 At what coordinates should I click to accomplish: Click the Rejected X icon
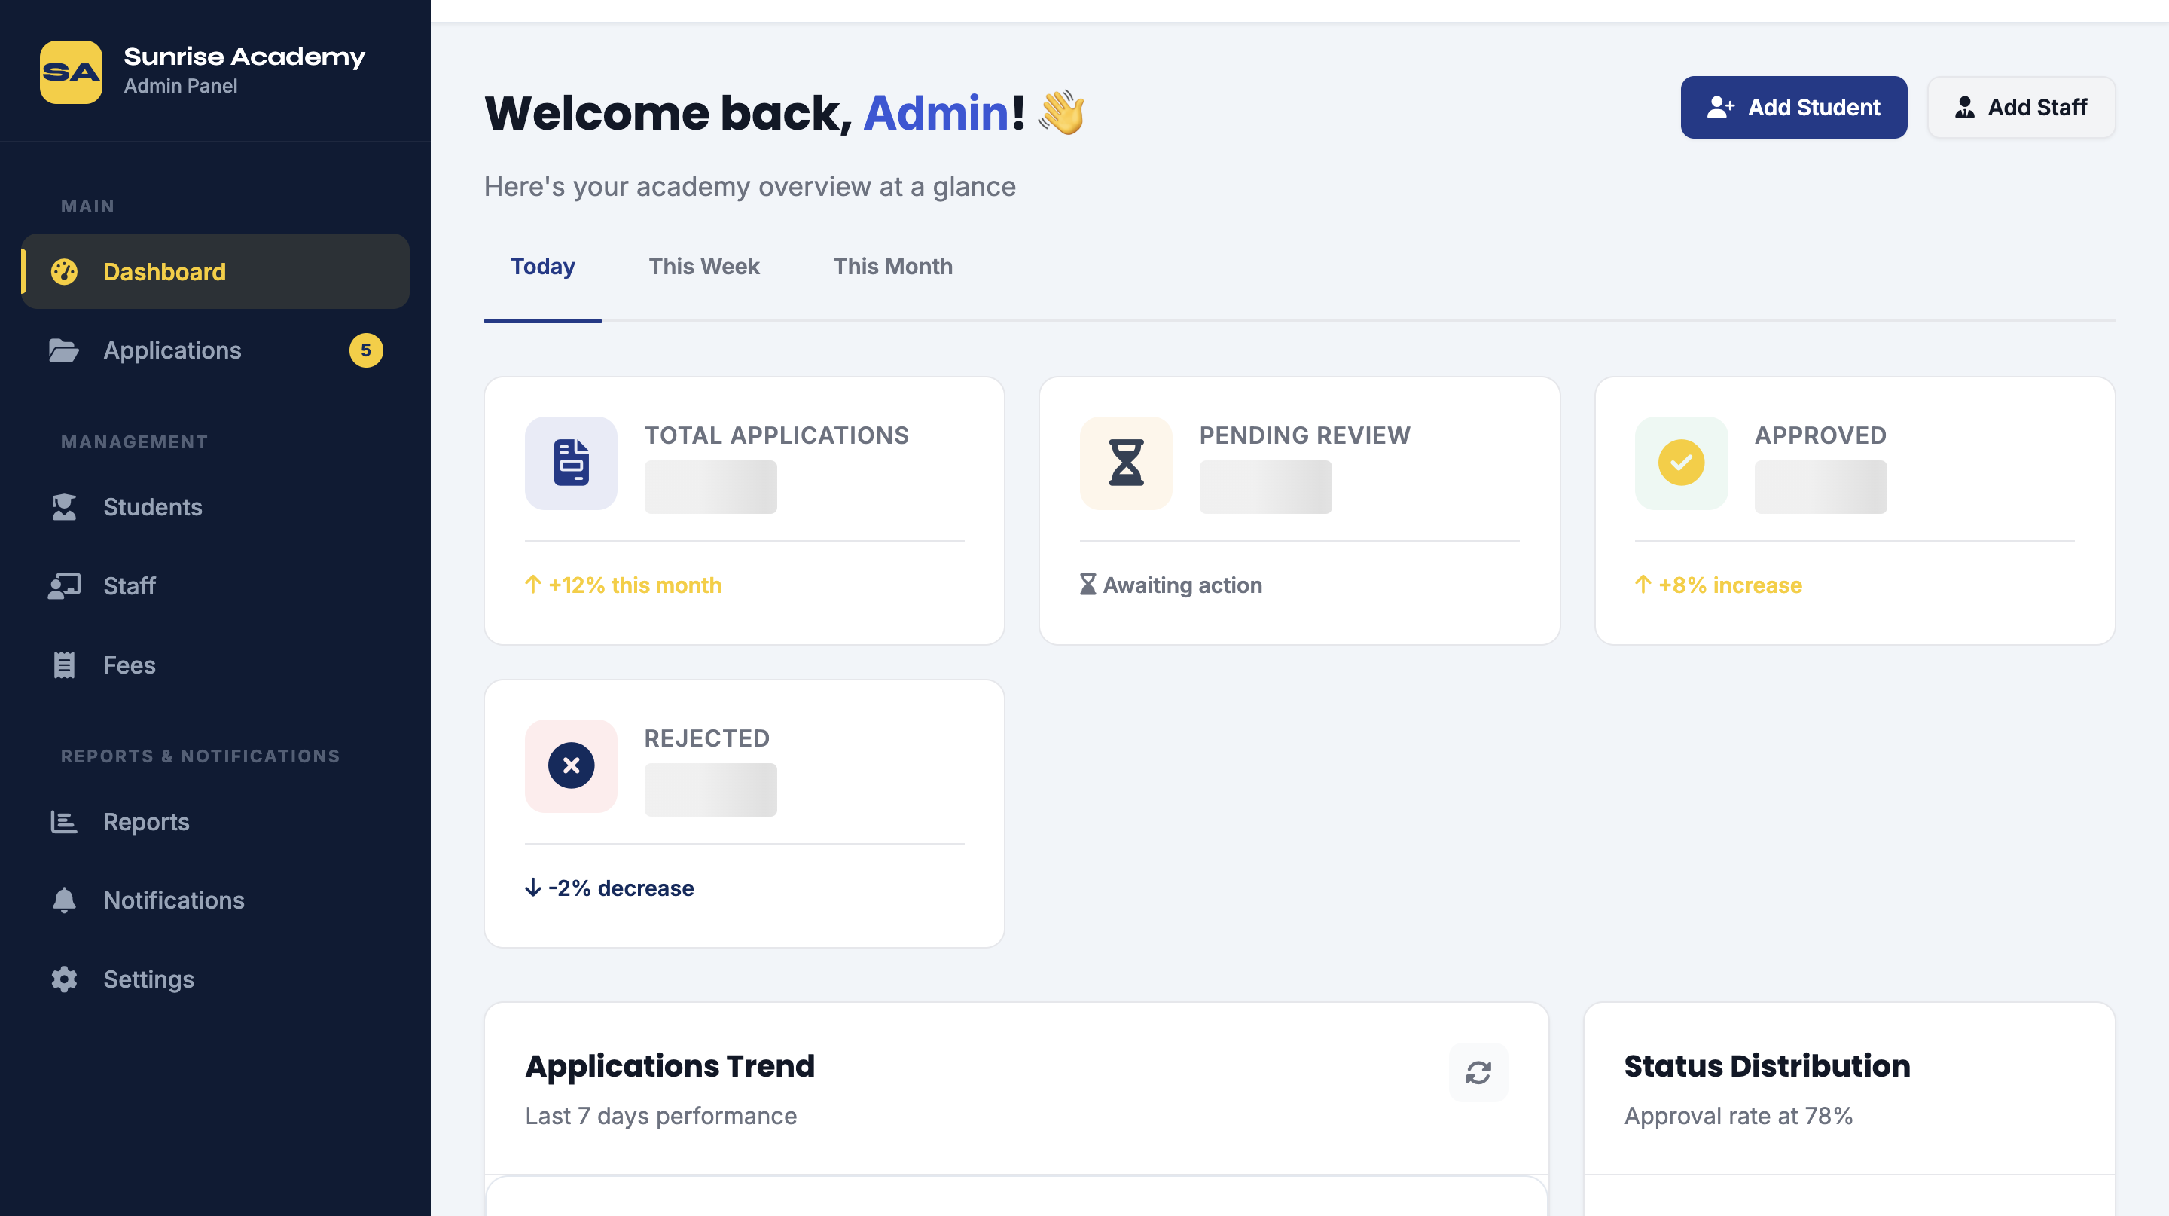click(571, 765)
